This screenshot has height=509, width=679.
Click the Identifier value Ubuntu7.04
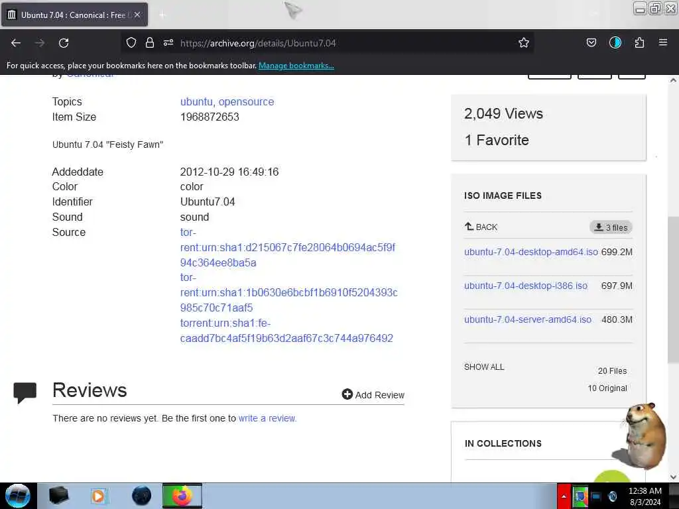pyautogui.click(x=208, y=201)
